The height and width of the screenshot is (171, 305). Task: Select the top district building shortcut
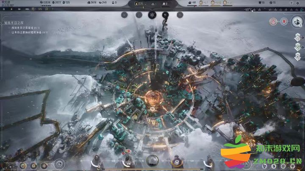point(298,37)
